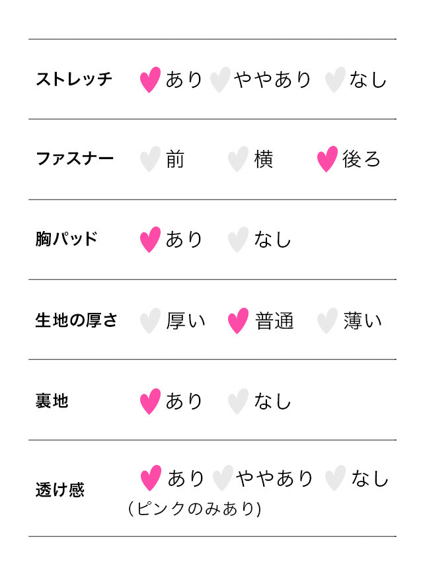423x564 pixels.
Task: Select the gray heart for ストレッチ なし
Action: (x=335, y=79)
